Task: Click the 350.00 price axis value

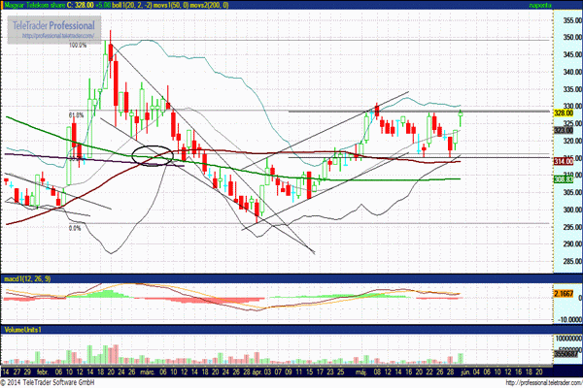Action: pyautogui.click(x=572, y=37)
